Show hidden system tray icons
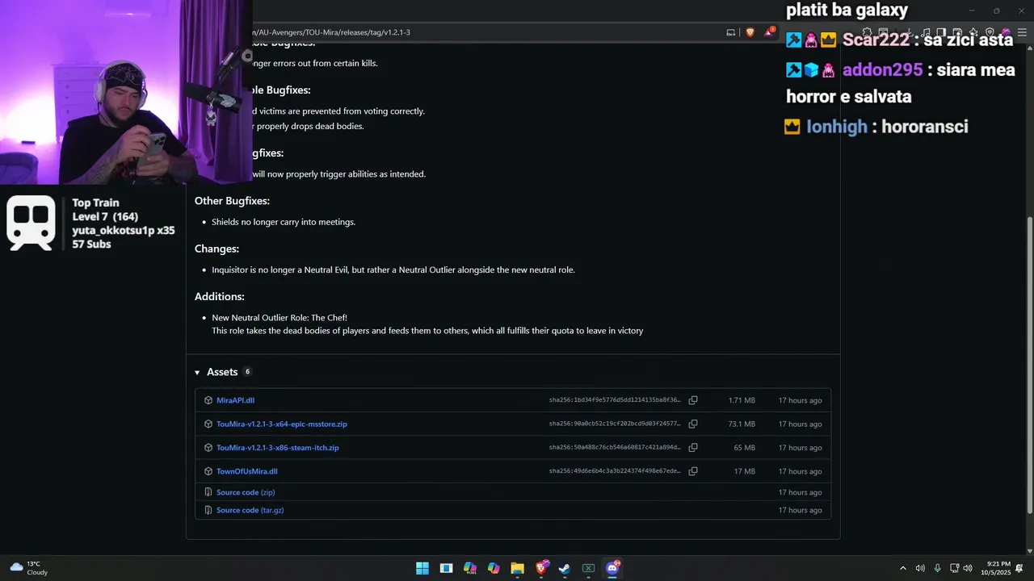1034x581 pixels. tap(903, 568)
